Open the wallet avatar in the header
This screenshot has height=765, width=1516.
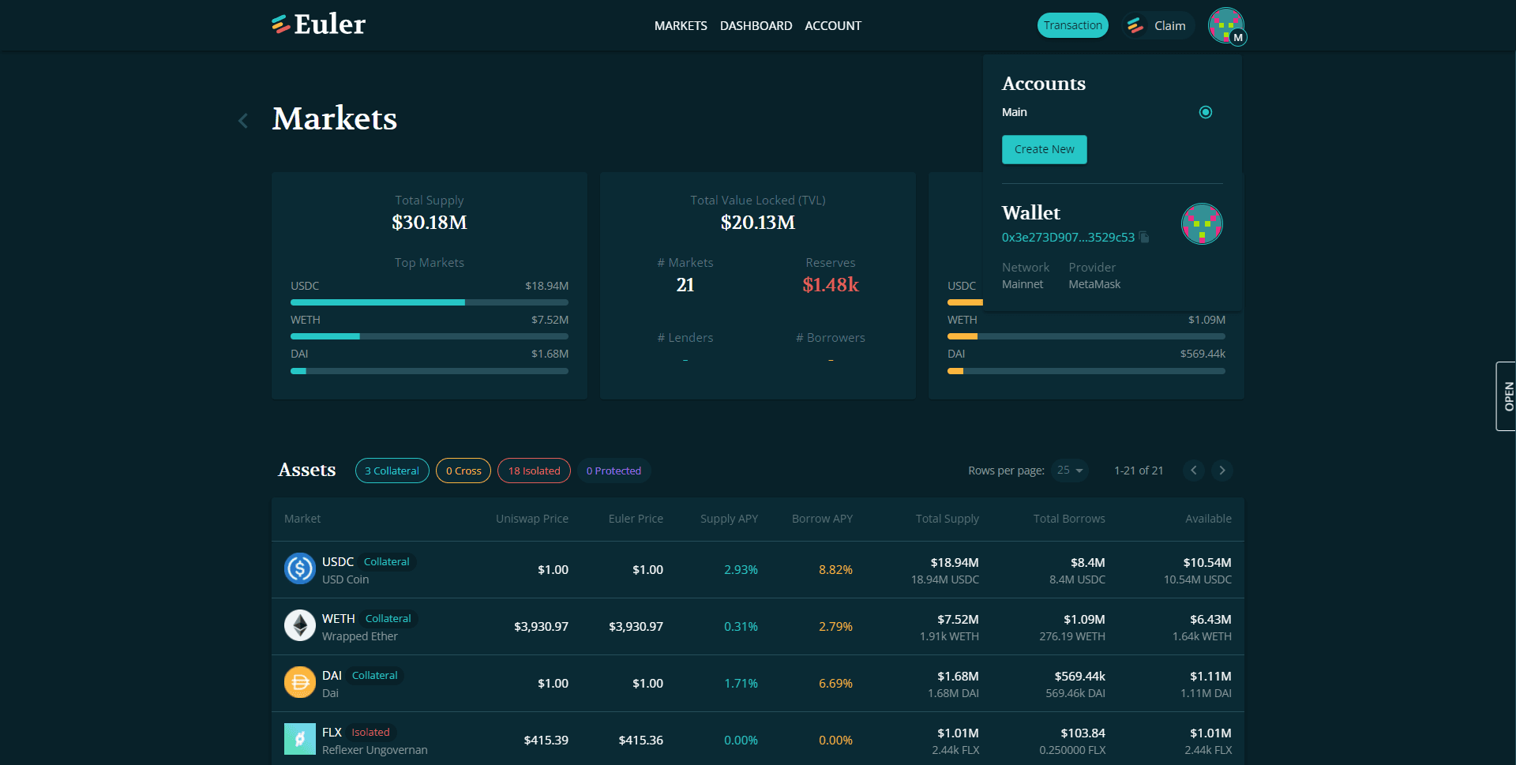(x=1226, y=25)
